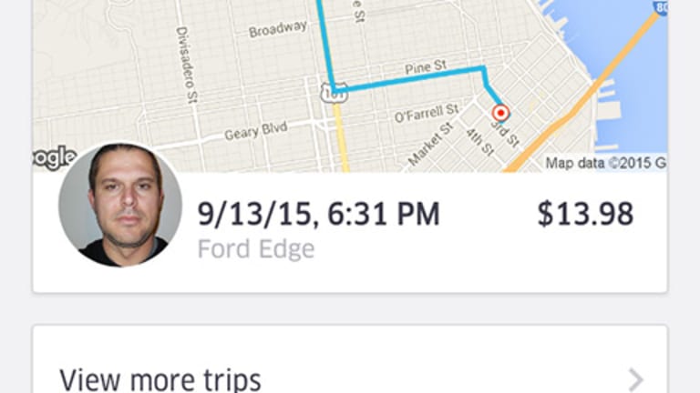Select the $13.98 fare amount
700x393 pixels.
(x=584, y=214)
